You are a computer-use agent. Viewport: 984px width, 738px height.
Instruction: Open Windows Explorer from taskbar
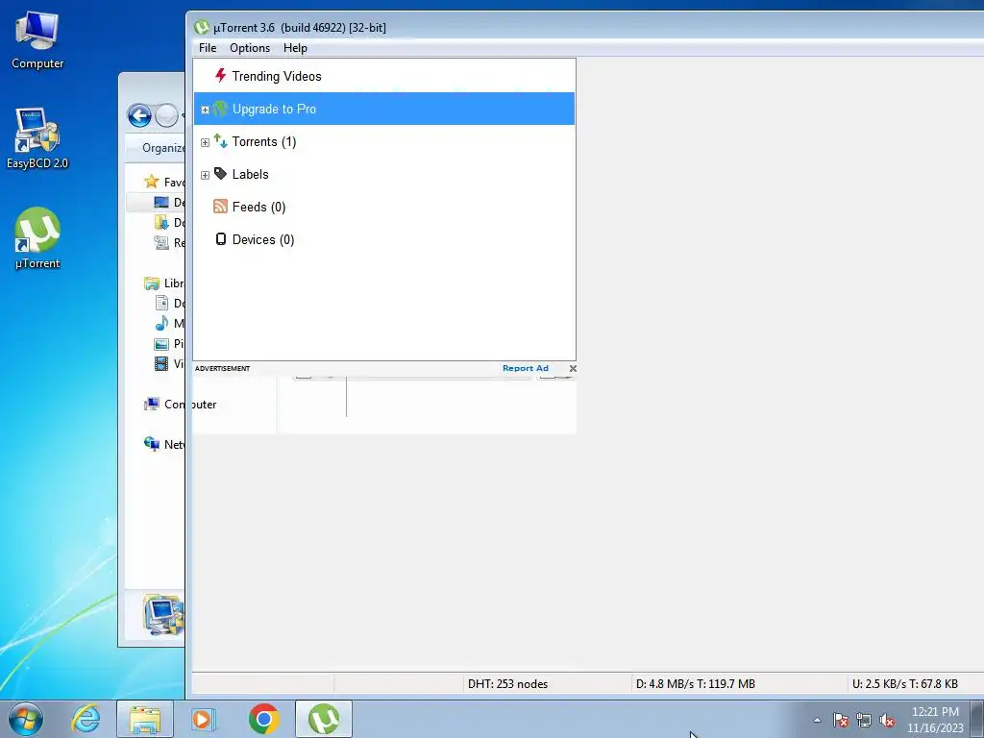coord(145,719)
